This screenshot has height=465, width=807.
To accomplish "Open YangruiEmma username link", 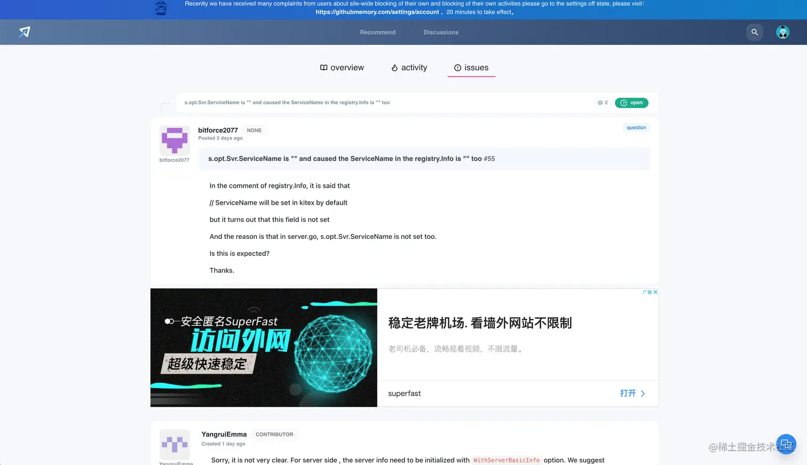I will tap(224, 435).
